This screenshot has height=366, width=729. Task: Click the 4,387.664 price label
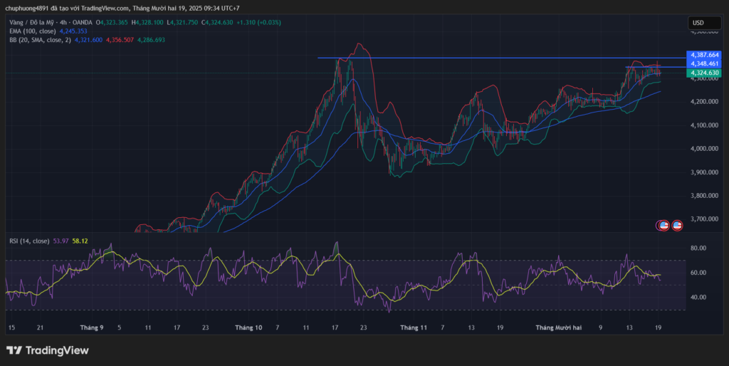(x=703, y=55)
